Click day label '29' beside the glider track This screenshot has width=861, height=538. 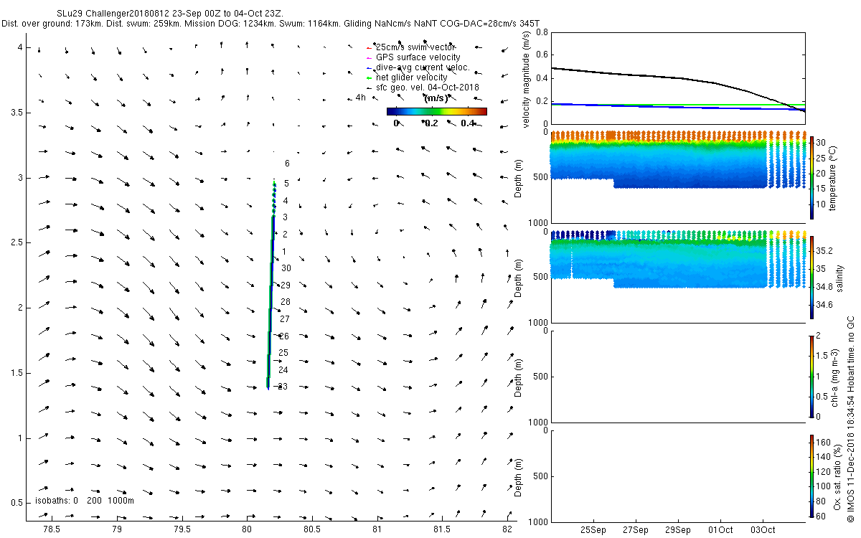point(285,285)
